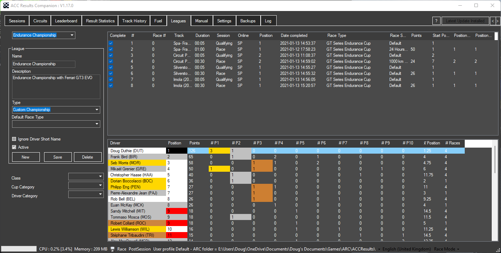Click the Complete checkmark for session 8
This screenshot has height=253, width=501.
pyautogui.click(x=111, y=86)
